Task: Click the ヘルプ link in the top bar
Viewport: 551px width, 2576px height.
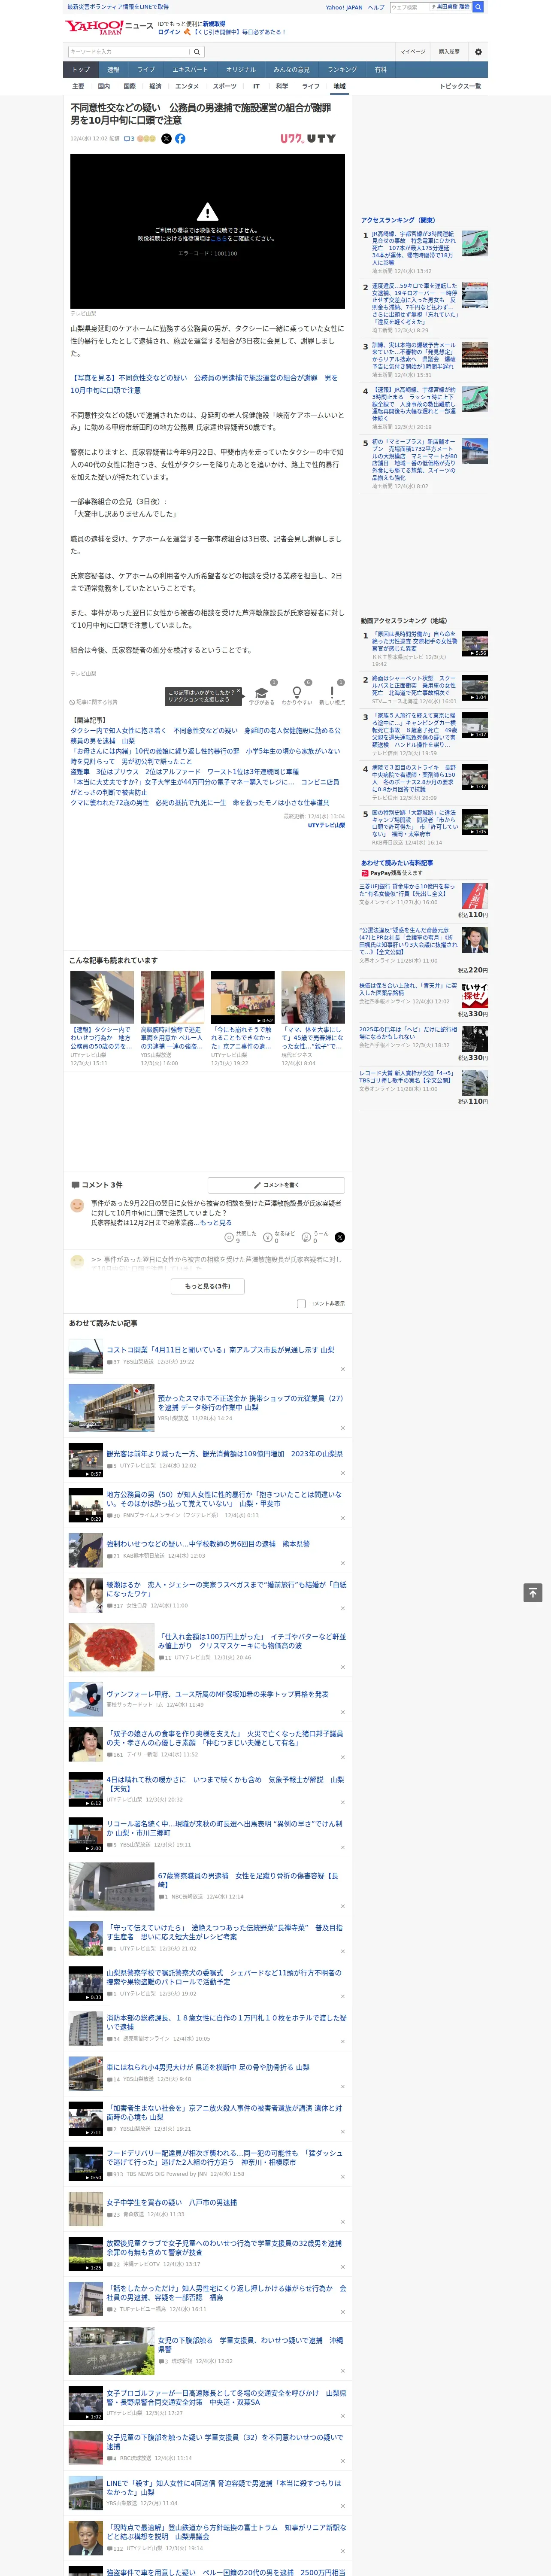Action: point(376,7)
